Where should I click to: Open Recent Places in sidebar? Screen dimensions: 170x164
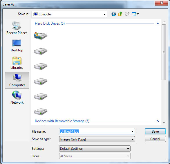(17, 28)
